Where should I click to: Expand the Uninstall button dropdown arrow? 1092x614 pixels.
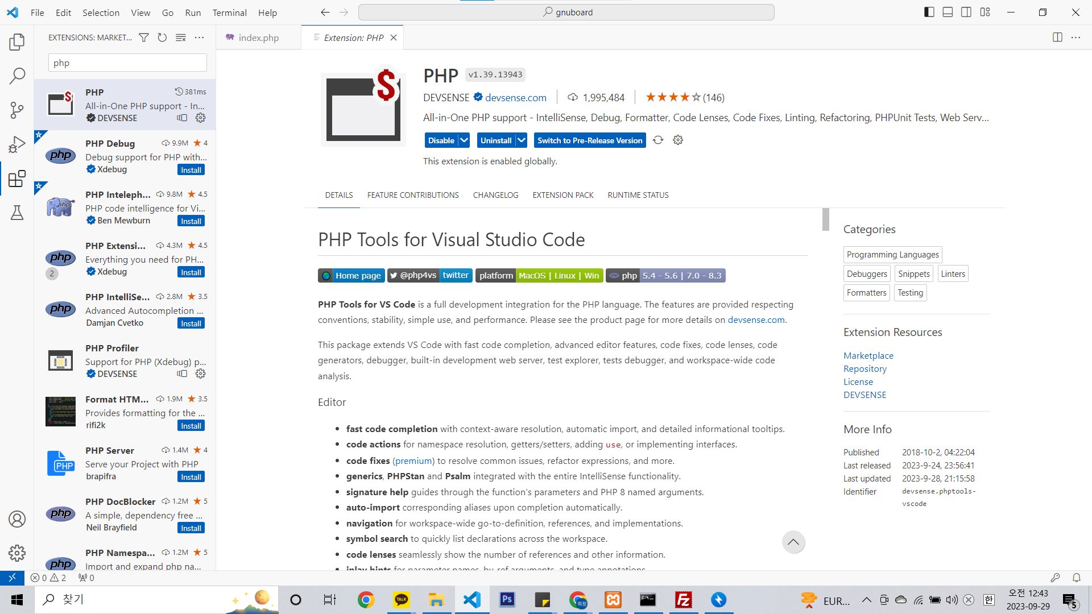[x=522, y=140]
